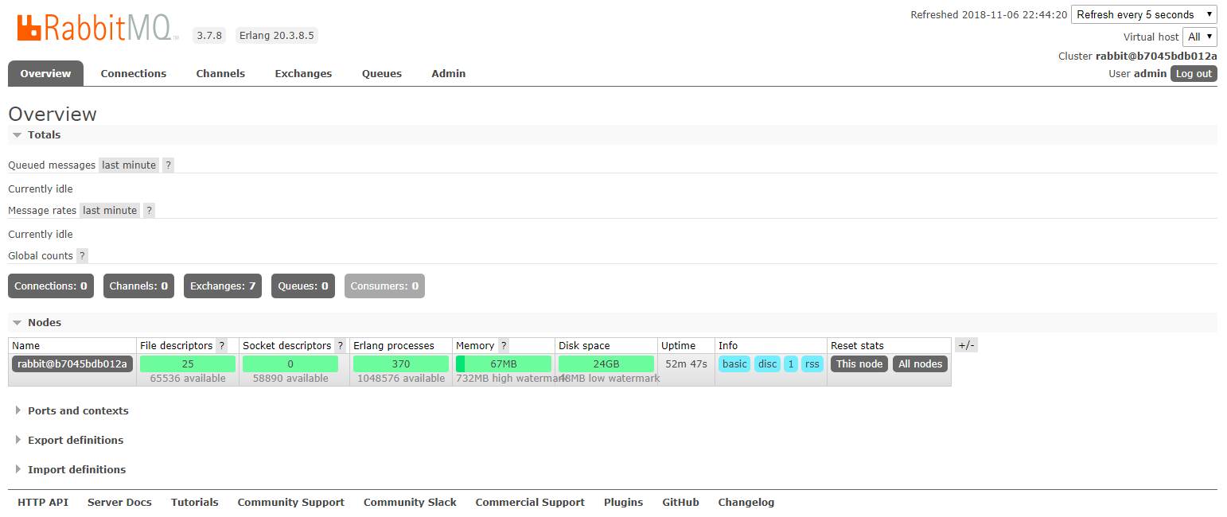Screen dimensions: 1227x517
Task: Select the Overview tab
Action: pos(45,73)
